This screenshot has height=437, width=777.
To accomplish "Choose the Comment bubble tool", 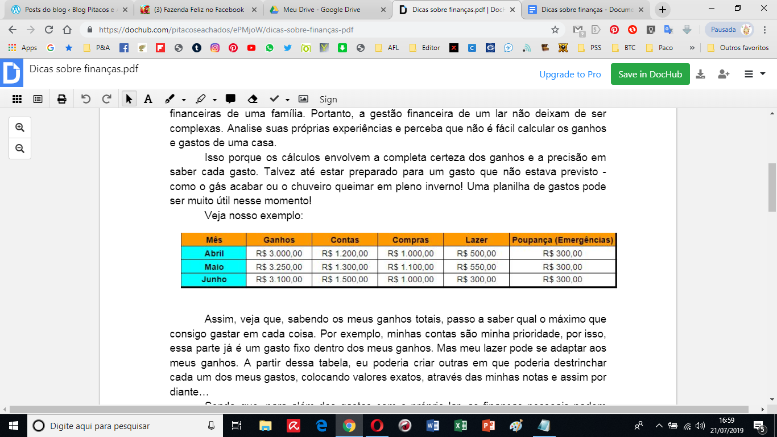I will [230, 99].
